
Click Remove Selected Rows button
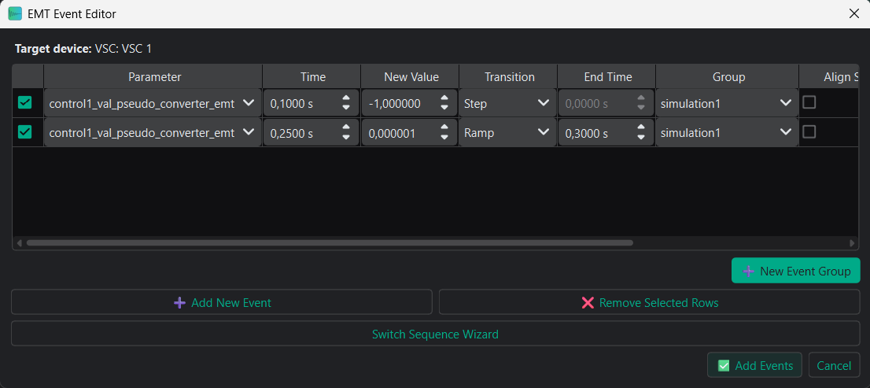[649, 302]
